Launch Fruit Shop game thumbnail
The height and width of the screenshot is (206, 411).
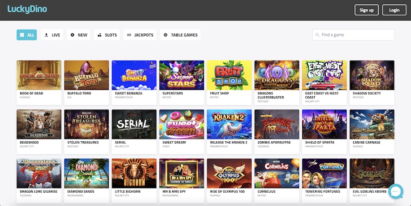click(x=229, y=75)
